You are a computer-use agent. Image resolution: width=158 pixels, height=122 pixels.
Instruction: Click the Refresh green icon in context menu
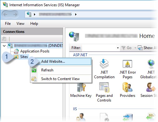pos(34,70)
